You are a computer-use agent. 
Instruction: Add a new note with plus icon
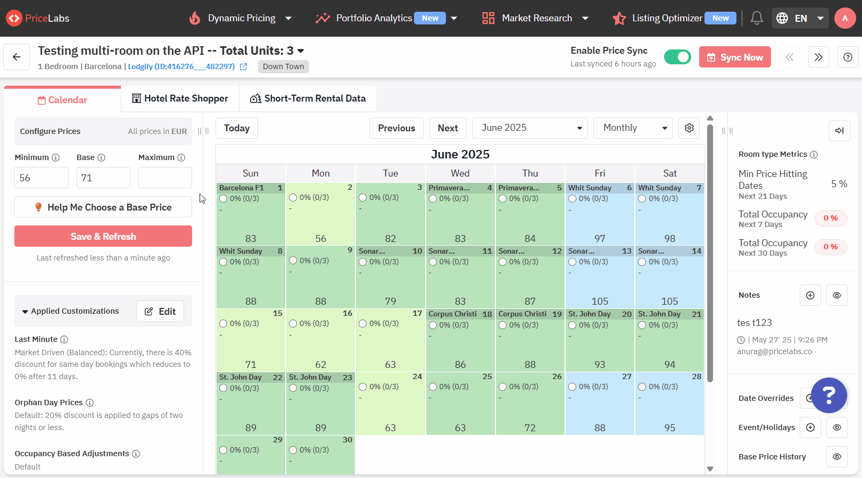point(810,295)
